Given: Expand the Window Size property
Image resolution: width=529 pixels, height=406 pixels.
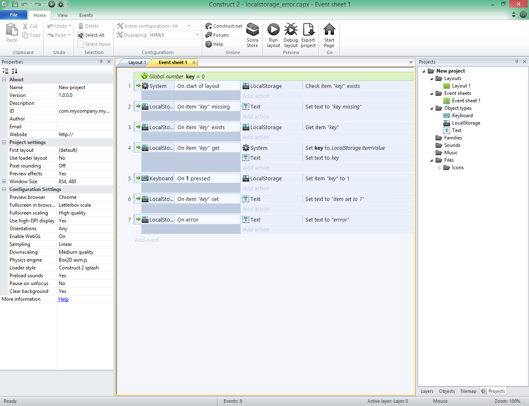Looking at the screenshot, I should 4,182.
